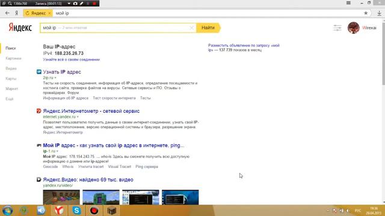Expand the Ещё sidebar item
Screen dimensions: 385x216
[x=10, y=99]
